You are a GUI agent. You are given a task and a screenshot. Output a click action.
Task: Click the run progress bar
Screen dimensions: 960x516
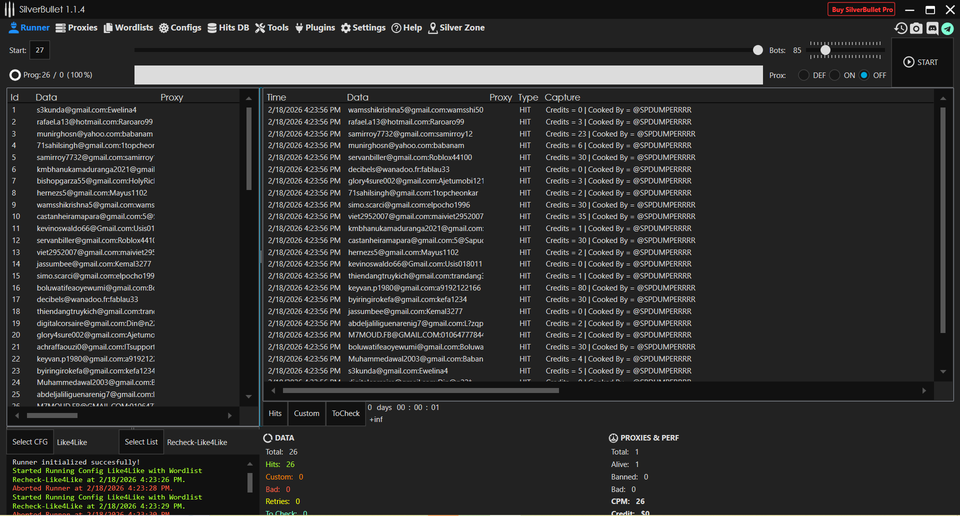click(x=448, y=75)
